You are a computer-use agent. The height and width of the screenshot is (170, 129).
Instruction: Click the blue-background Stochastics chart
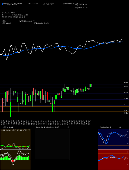pyautogui.click(x=113, y=139)
